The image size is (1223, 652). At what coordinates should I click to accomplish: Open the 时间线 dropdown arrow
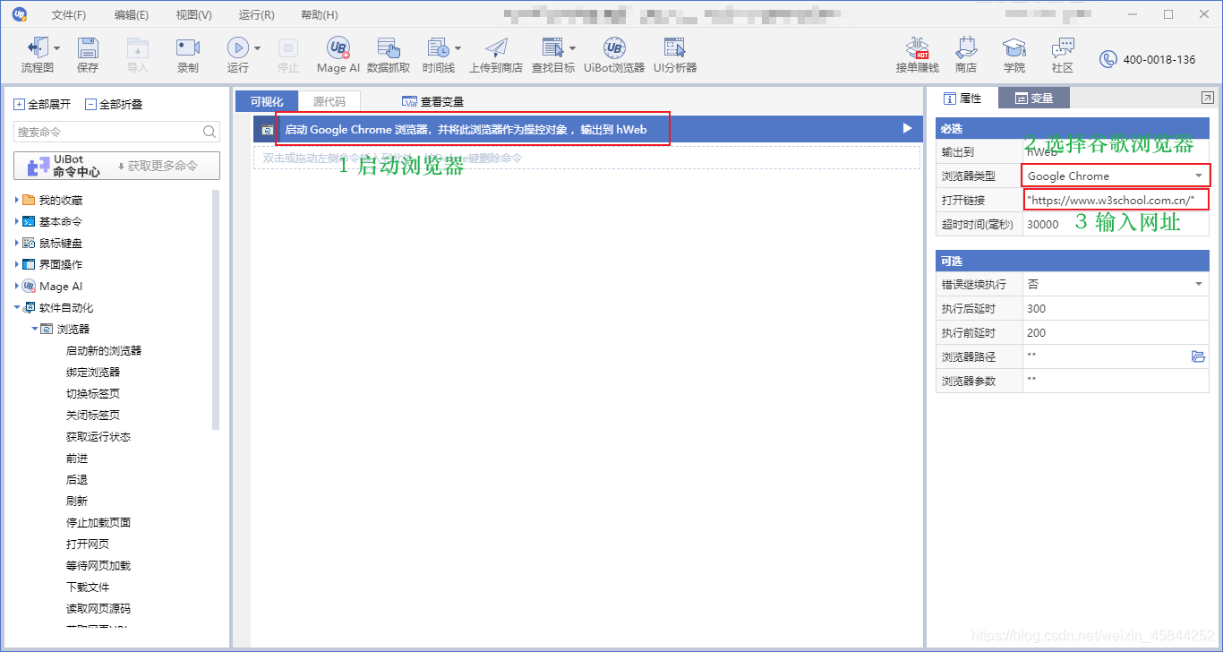[x=458, y=48]
